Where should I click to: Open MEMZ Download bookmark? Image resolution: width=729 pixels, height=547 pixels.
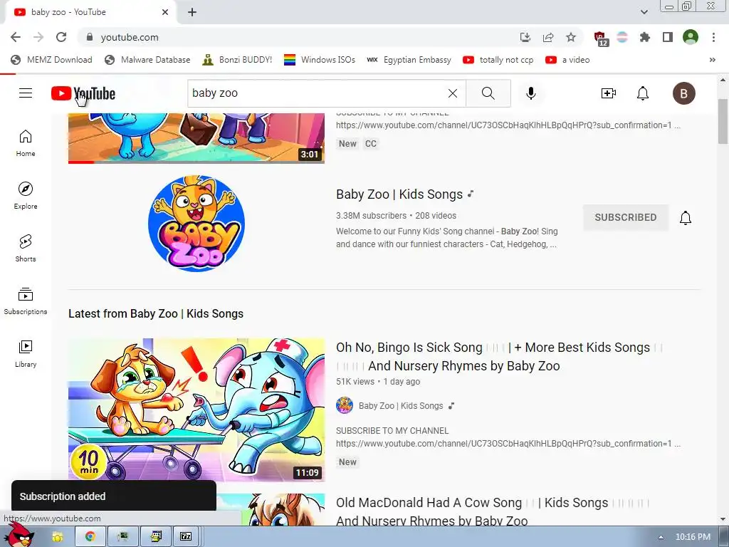[51, 60]
